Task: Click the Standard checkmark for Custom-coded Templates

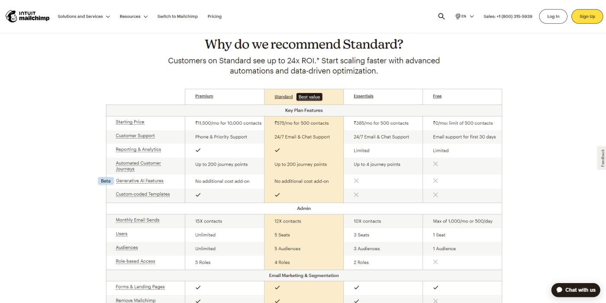Action: click(x=277, y=195)
